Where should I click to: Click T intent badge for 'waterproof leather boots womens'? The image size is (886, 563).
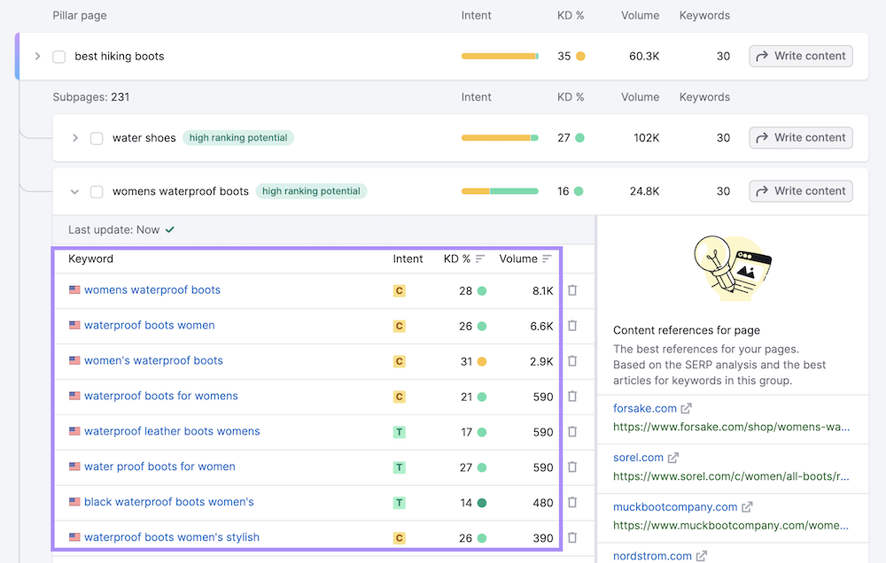pos(399,433)
